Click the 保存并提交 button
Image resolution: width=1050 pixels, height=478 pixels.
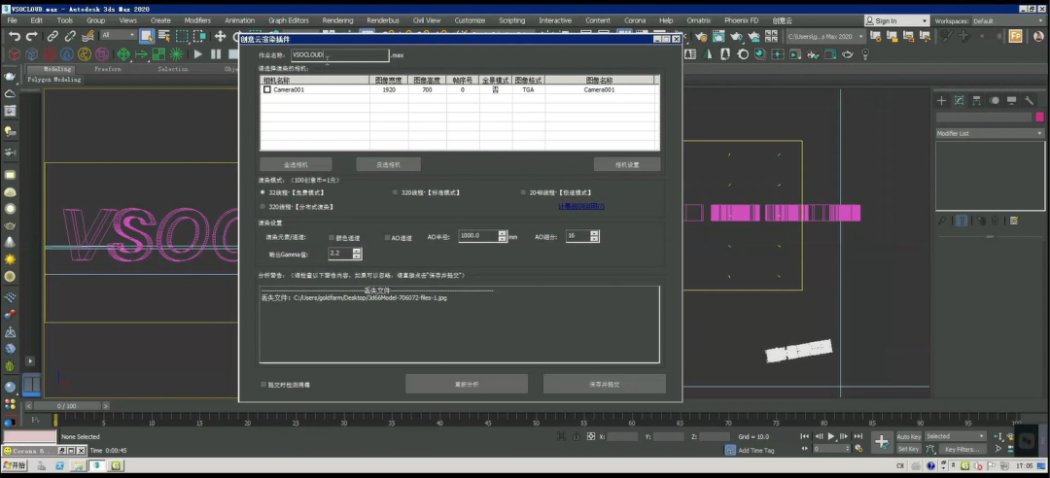[x=604, y=384]
